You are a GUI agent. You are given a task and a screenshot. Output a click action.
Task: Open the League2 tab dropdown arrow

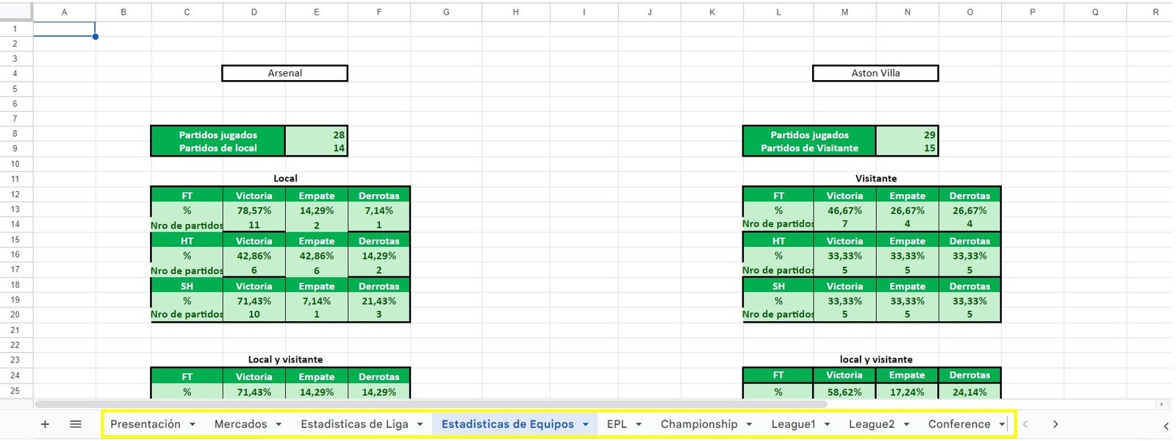click(906, 425)
